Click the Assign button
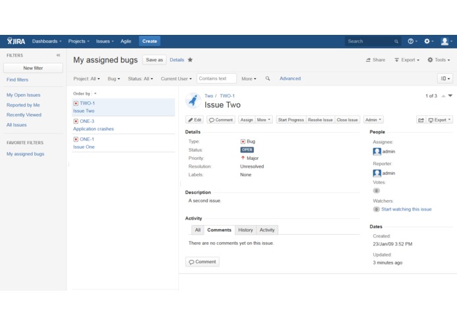 click(247, 120)
